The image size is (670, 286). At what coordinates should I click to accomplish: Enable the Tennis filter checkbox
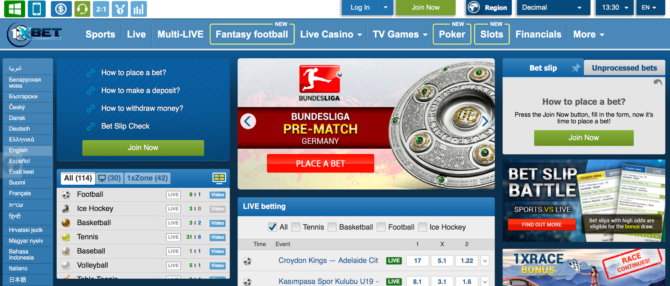[296, 227]
